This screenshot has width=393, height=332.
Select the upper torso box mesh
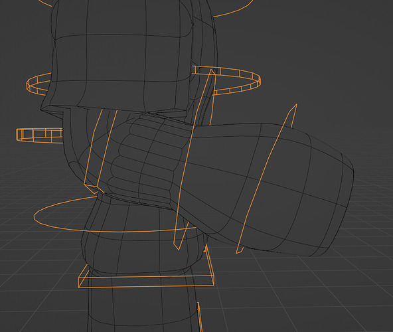120,55
